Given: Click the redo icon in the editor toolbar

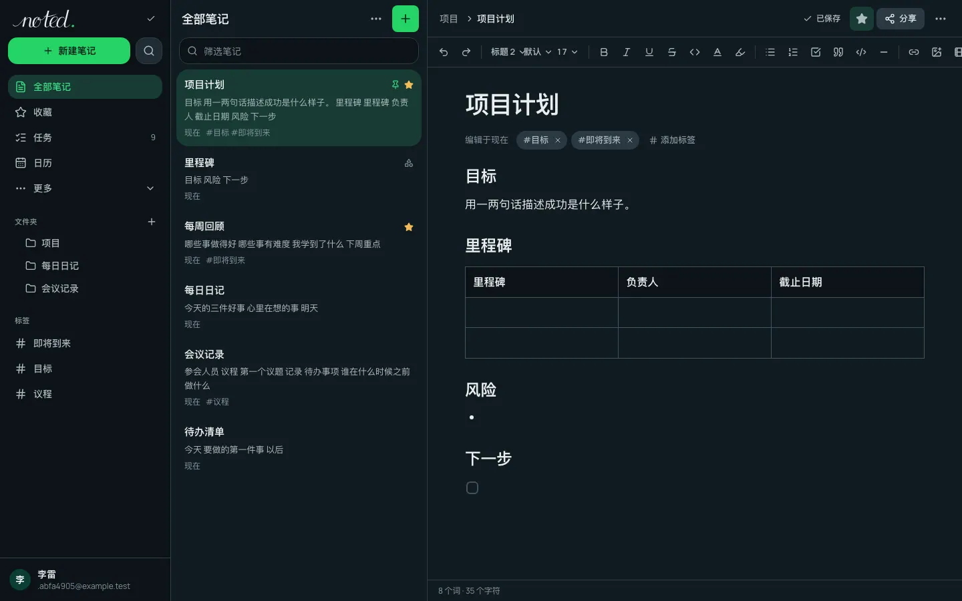Looking at the screenshot, I should pos(466,52).
